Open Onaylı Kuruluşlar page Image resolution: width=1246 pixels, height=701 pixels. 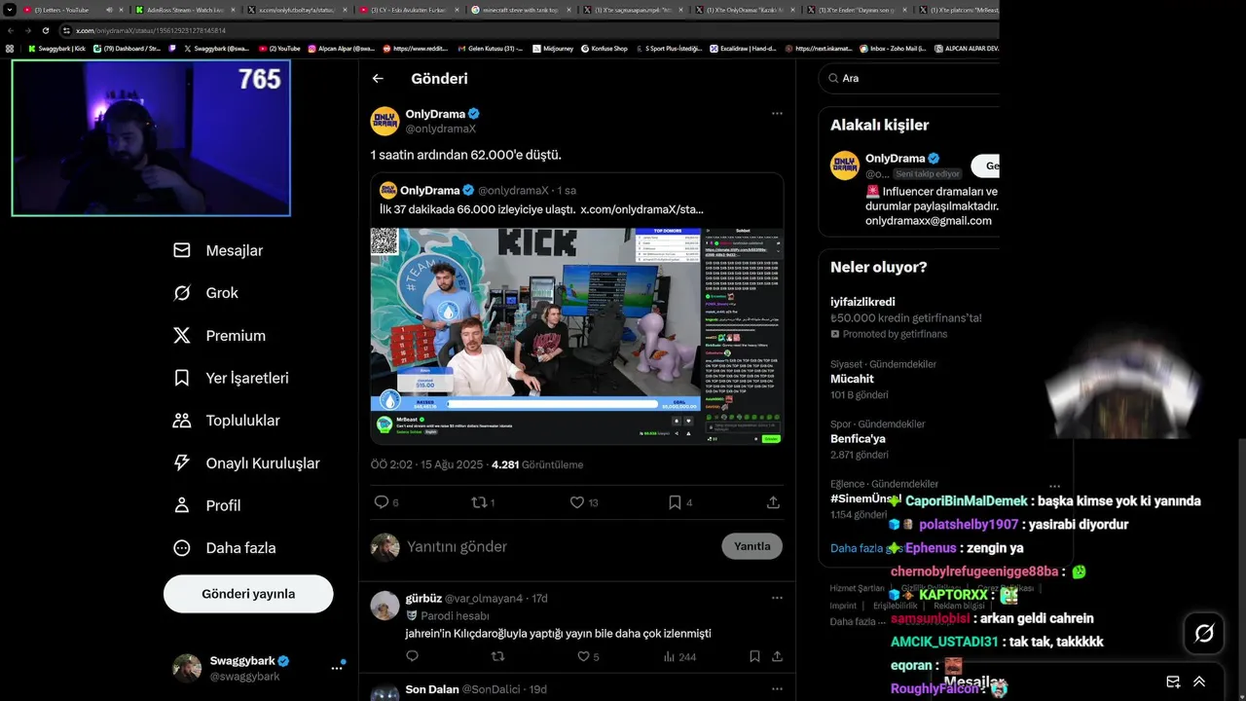pyautogui.click(x=246, y=463)
